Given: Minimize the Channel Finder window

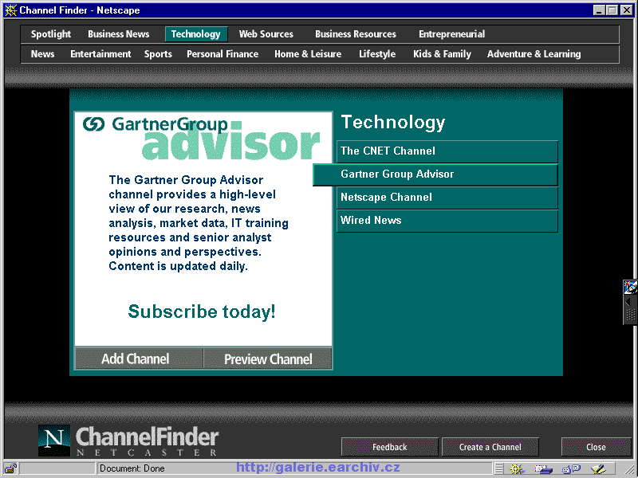Looking at the screenshot, I should (599, 10).
